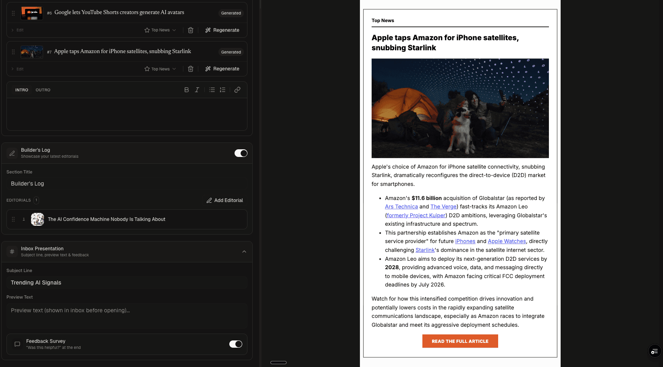Select the INTRO tab
The height and width of the screenshot is (367, 663).
[x=22, y=90]
